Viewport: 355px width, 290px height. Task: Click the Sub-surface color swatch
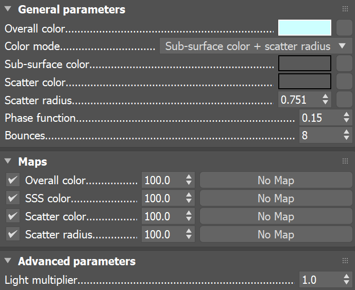click(x=305, y=63)
